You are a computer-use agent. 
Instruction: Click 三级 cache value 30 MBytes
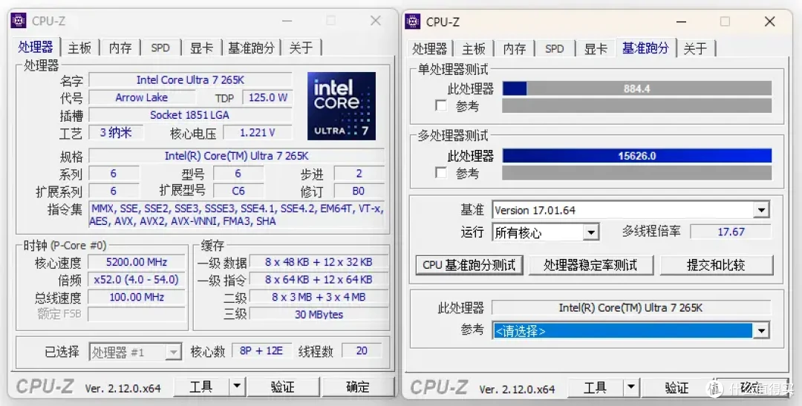click(318, 314)
